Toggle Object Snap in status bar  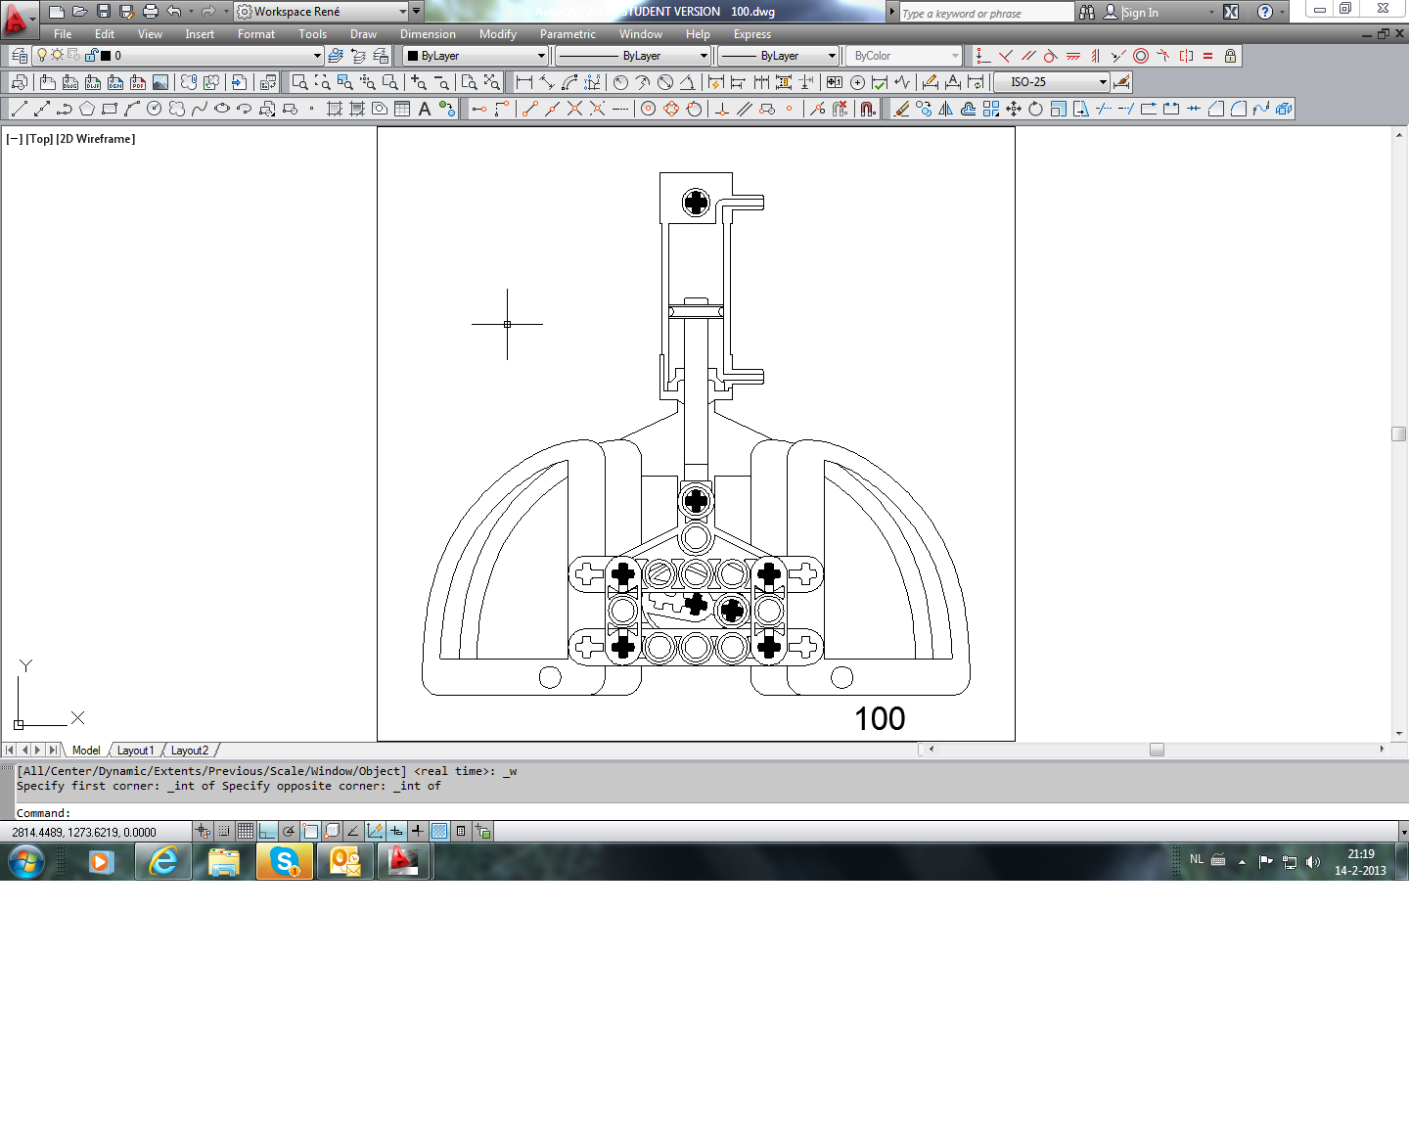point(310,832)
